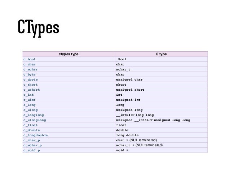The height and width of the screenshot is (173, 230).
Task: Select the 'char' cell in c_byte row
Action: click(x=161, y=74)
